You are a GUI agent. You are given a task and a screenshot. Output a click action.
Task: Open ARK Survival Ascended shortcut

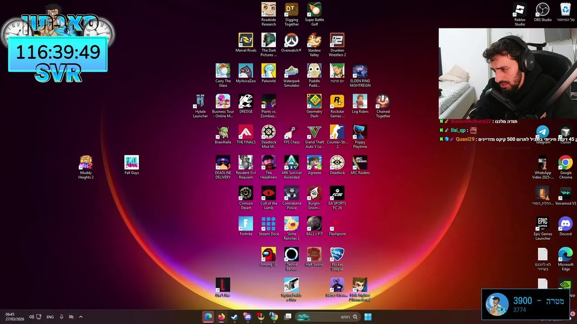[x=292, y=167]
